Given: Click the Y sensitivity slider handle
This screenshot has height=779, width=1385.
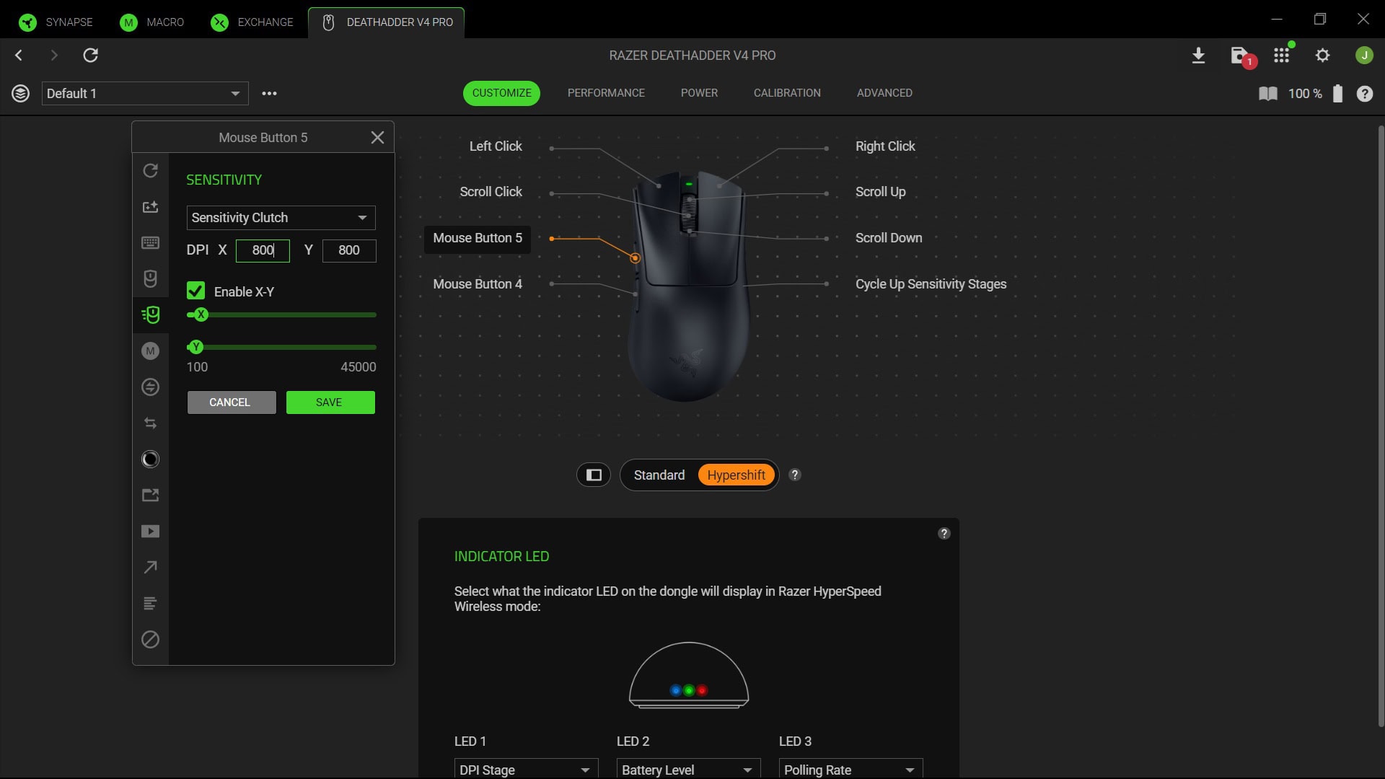Looking at the screenshot, I should coord(196,347).
